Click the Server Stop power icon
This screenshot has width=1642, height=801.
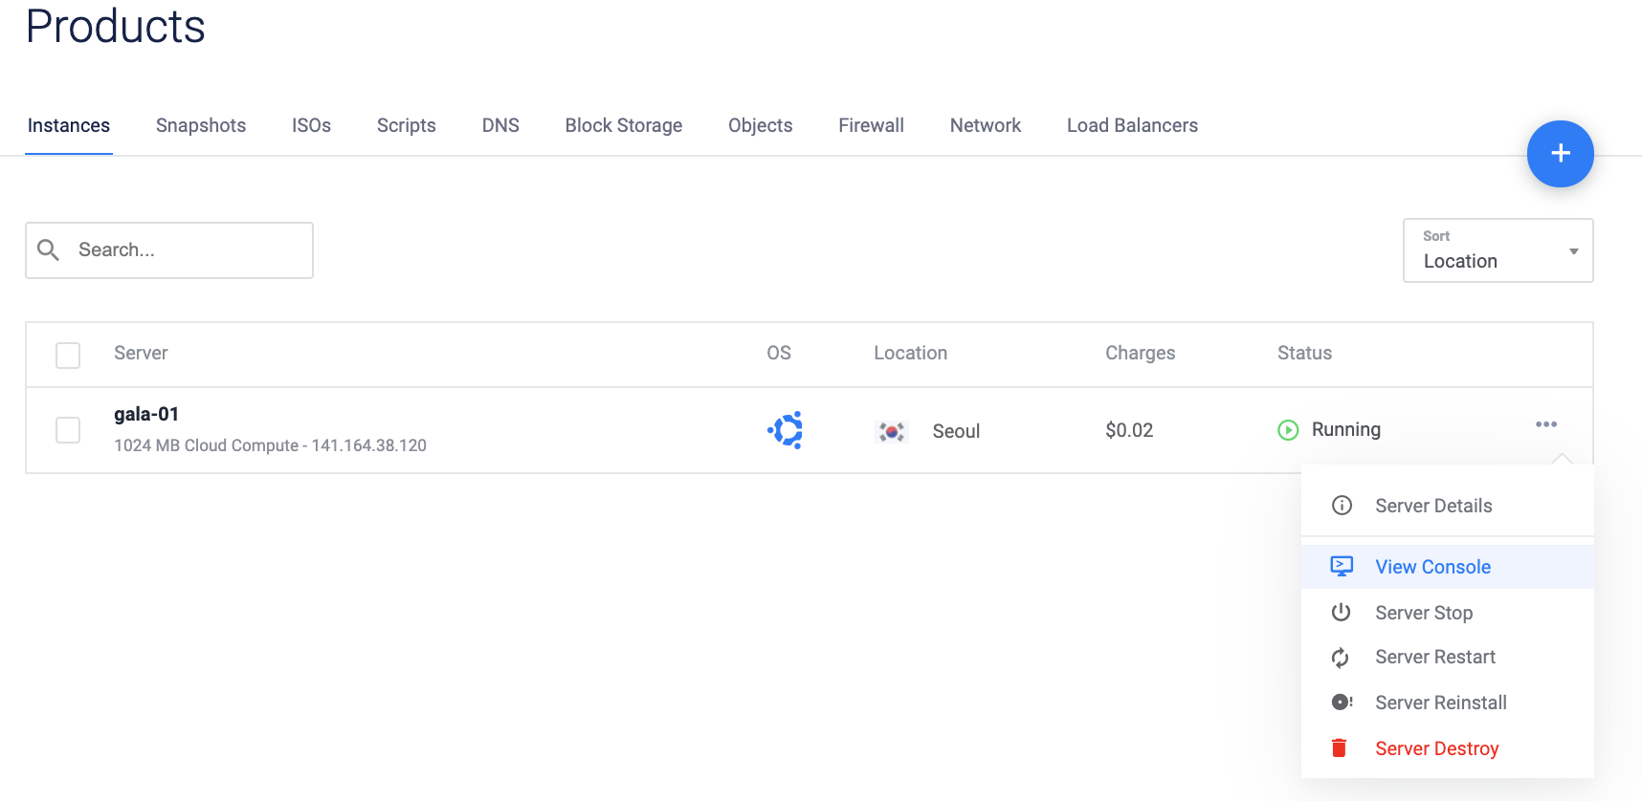pos(1342,613)
